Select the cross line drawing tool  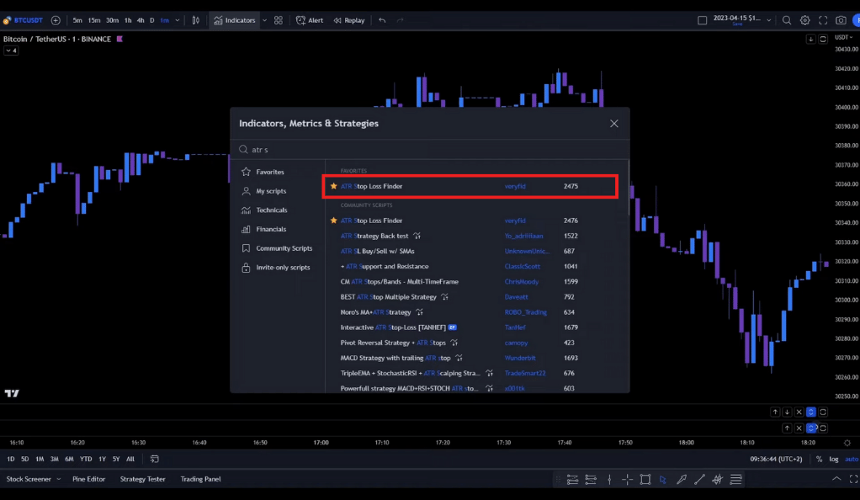(x=628, y=479)
